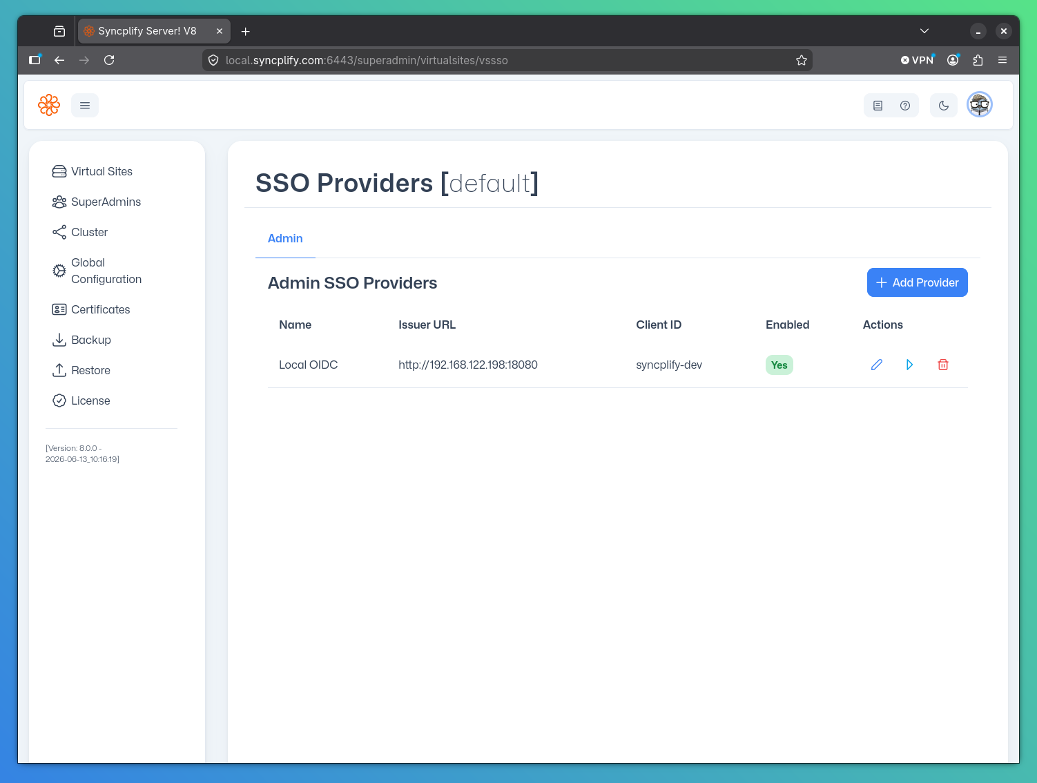Click the browser forward arrow
This screenshot has height=783, width=1037.
[x=84, y=60]
